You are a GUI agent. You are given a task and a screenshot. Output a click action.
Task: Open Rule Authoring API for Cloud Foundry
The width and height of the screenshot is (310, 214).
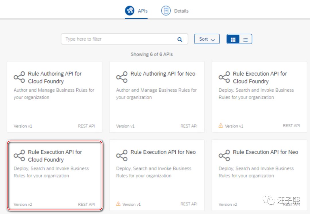[55, 97]
